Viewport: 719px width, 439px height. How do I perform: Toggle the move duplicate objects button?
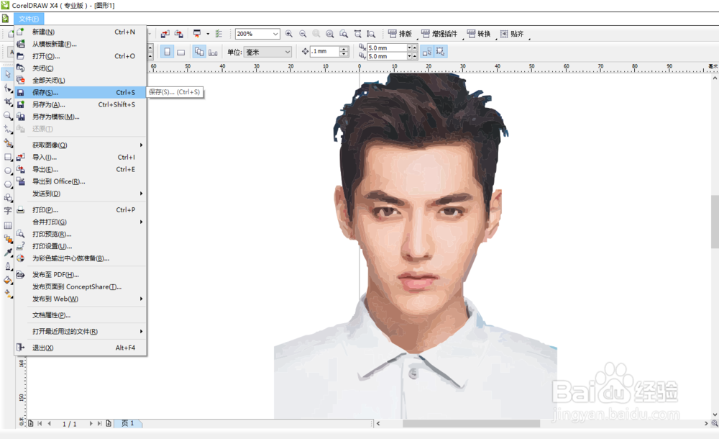pyautogui.click(x=427, y=52)
